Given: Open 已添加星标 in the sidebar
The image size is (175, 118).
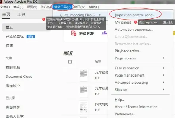Looking at the screenshot, I should (x=15, y=37).
